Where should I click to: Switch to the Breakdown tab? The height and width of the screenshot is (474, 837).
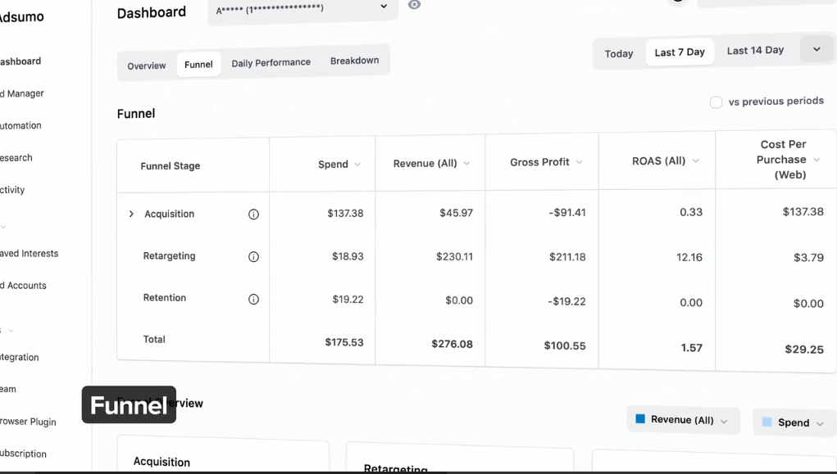(354, 61)
